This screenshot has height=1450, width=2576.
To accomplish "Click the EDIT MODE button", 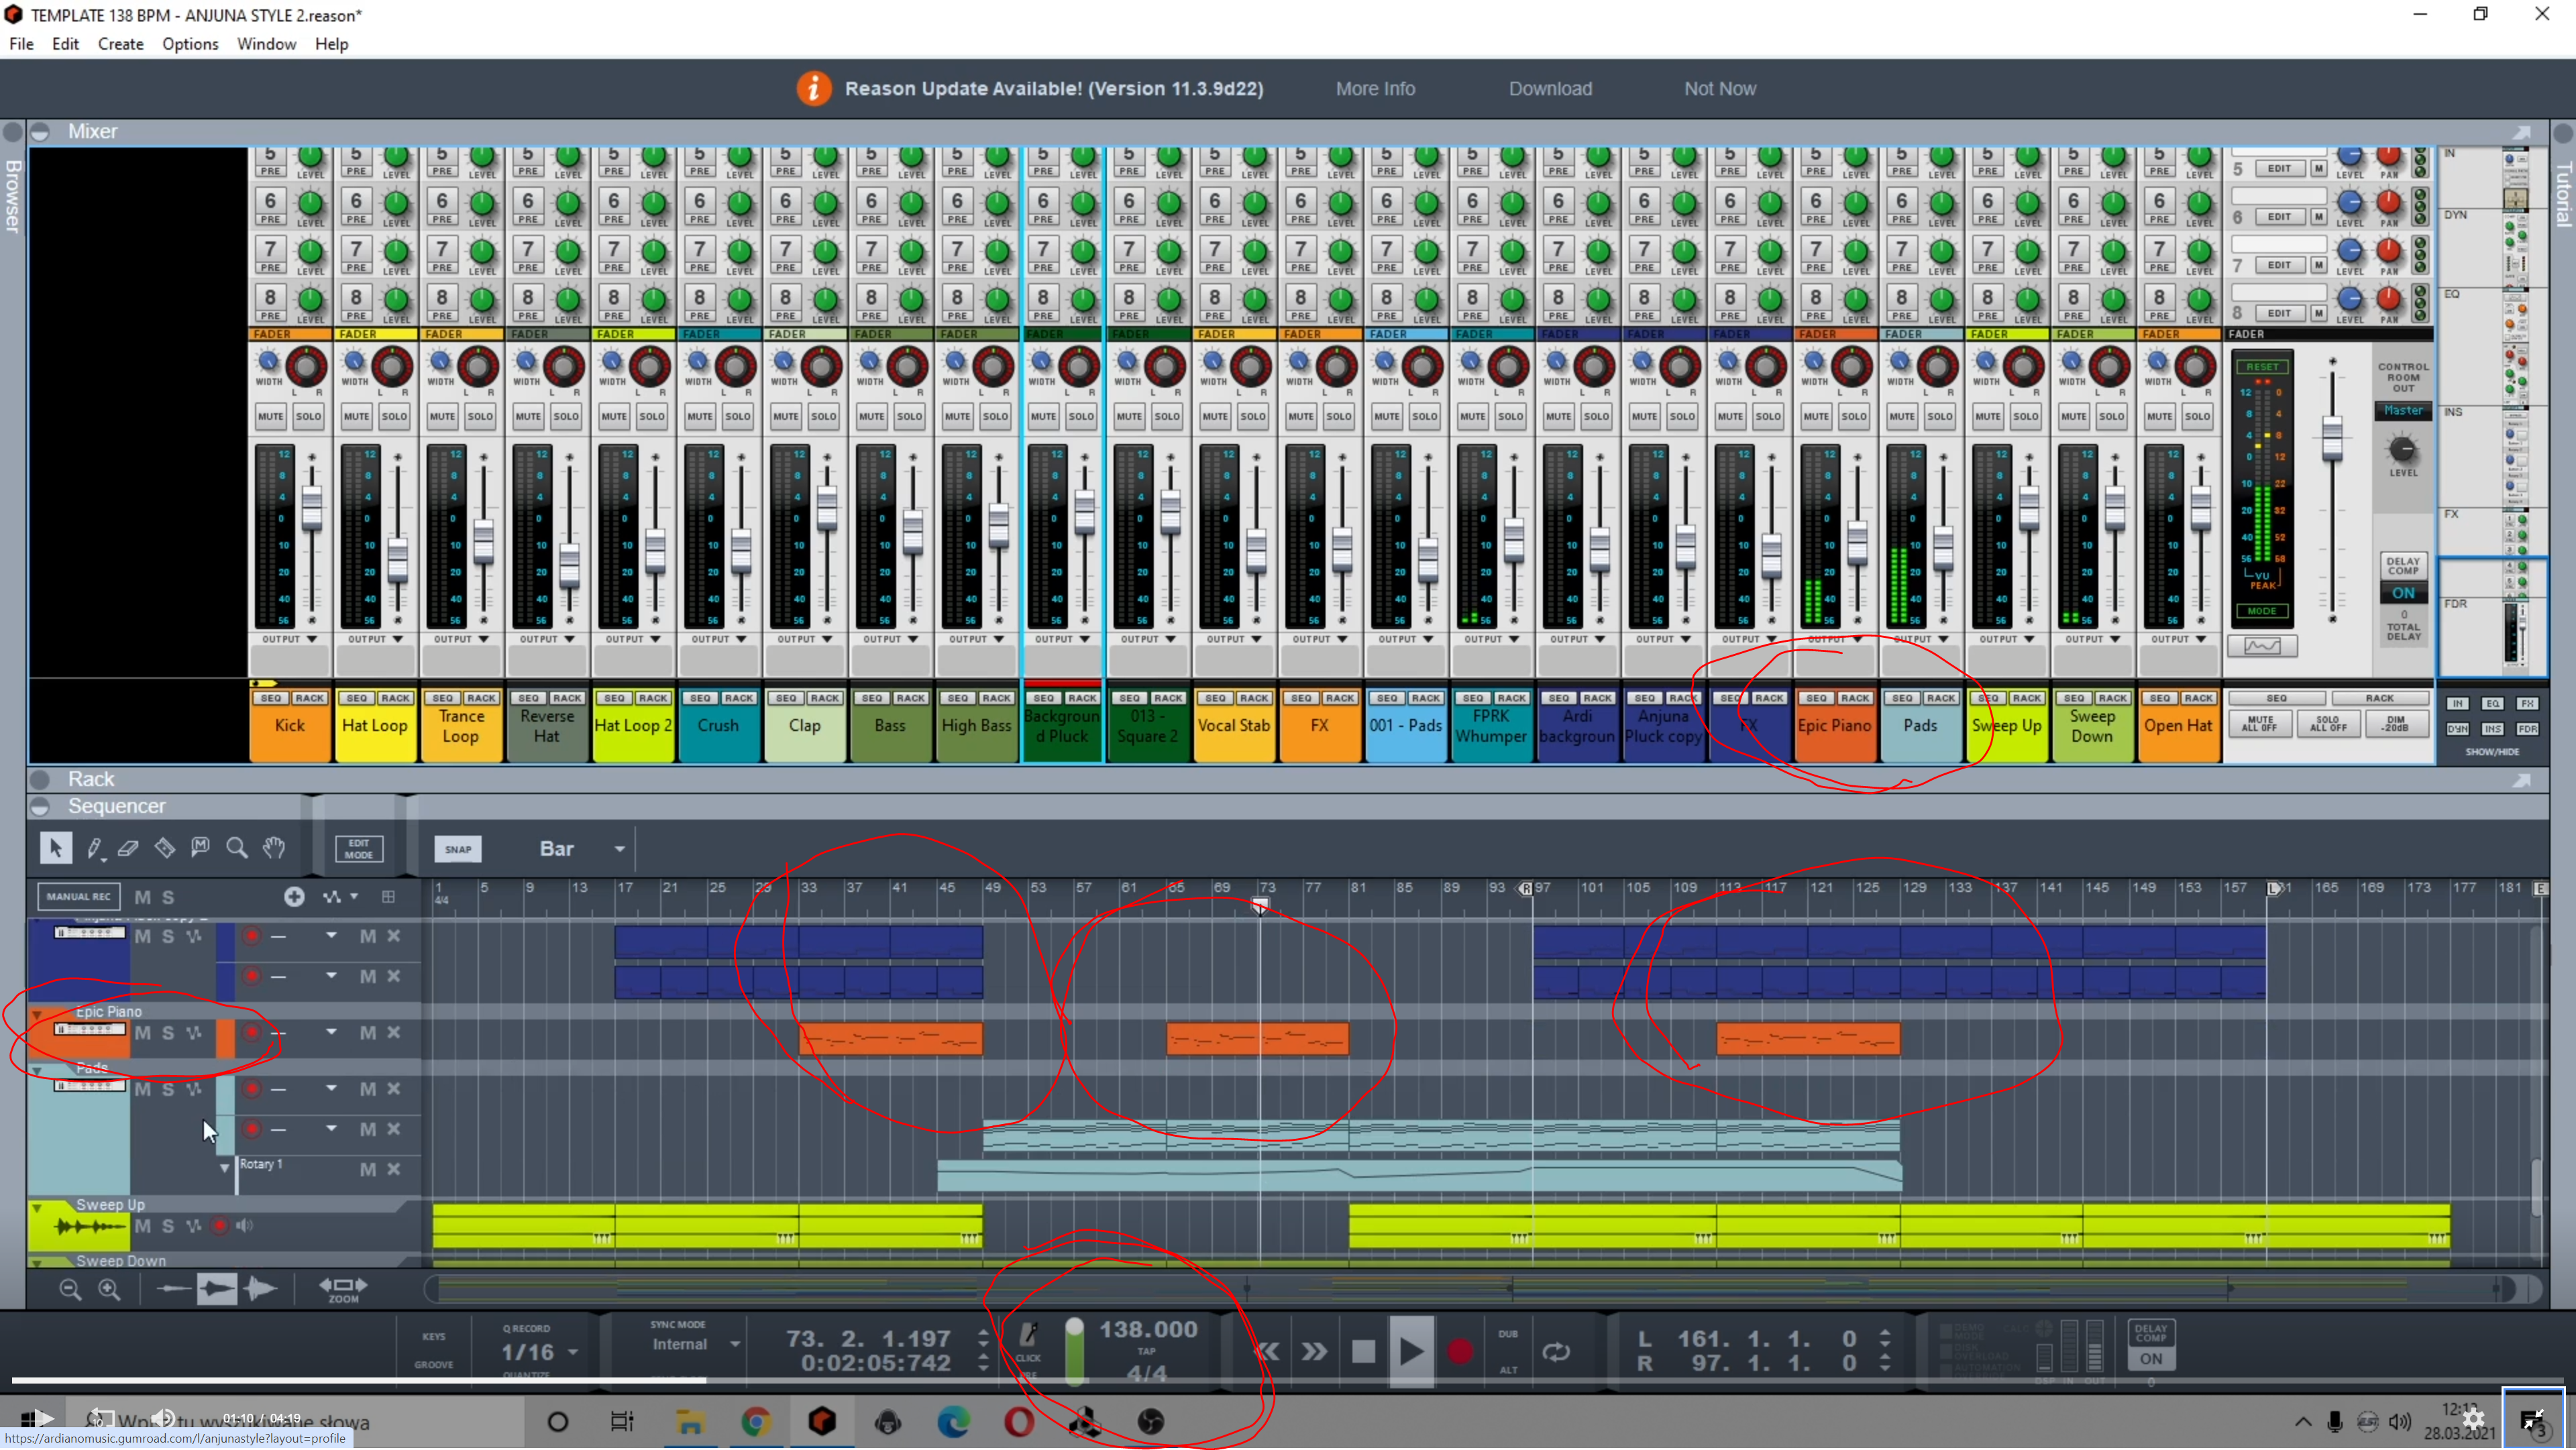I will [x=358, y=849].
